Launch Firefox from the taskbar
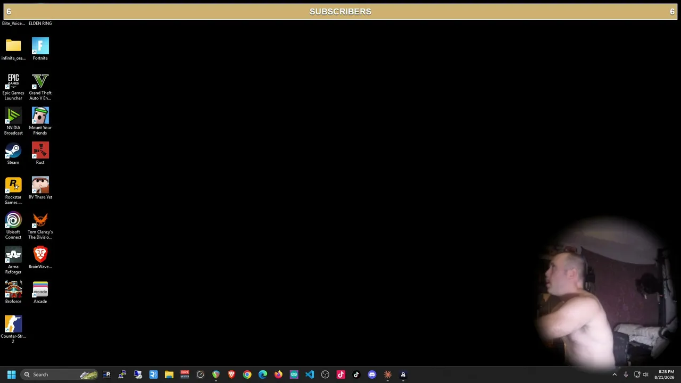Image resolution: width=681 pixels, height=383 pixels. (x=278, y=374)
